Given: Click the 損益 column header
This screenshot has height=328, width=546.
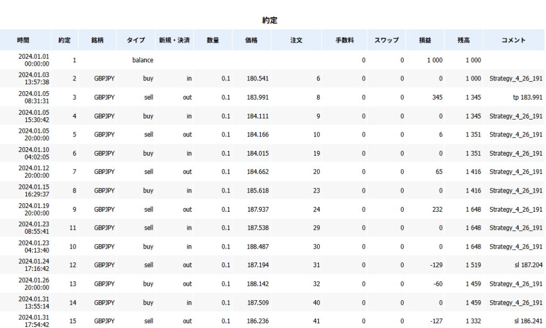Looking at the screenshot, I should (425, 41).
